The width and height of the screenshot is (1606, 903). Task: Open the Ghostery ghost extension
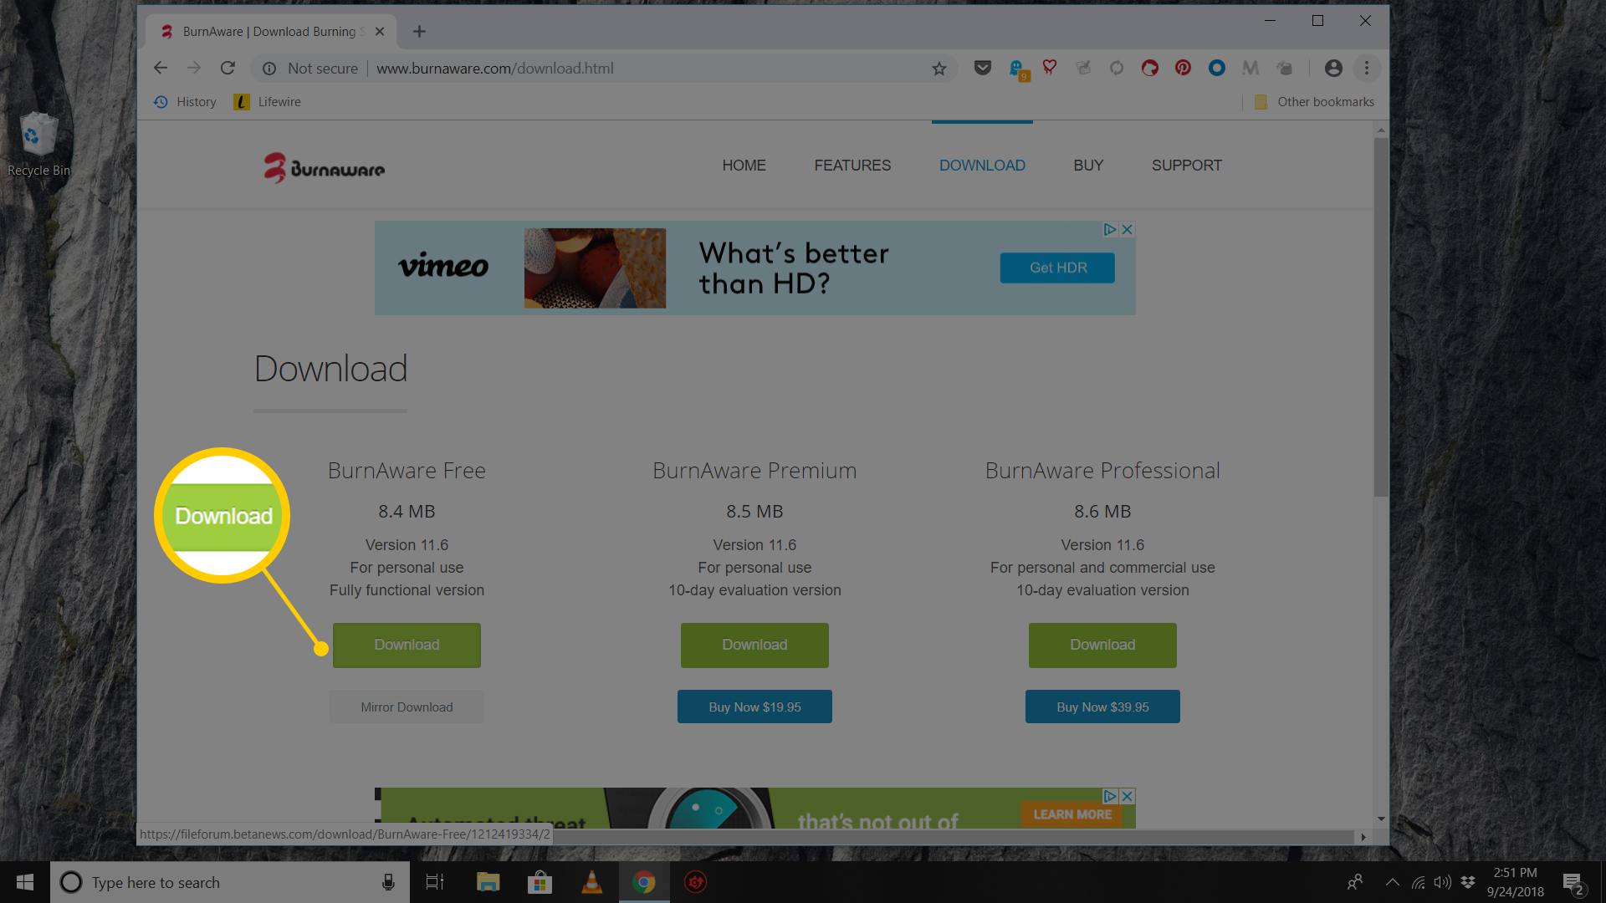[x=1018, y=69]
